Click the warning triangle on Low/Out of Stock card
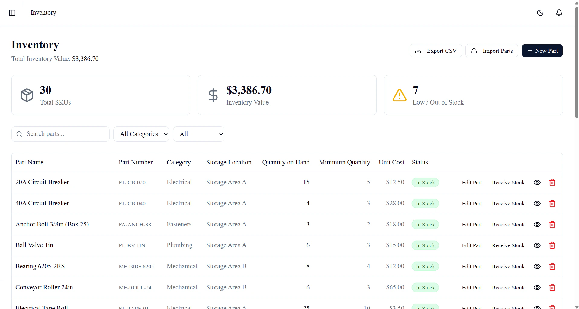Image resolution: width=579 pixels, height=309 pixels. (399, 95)
